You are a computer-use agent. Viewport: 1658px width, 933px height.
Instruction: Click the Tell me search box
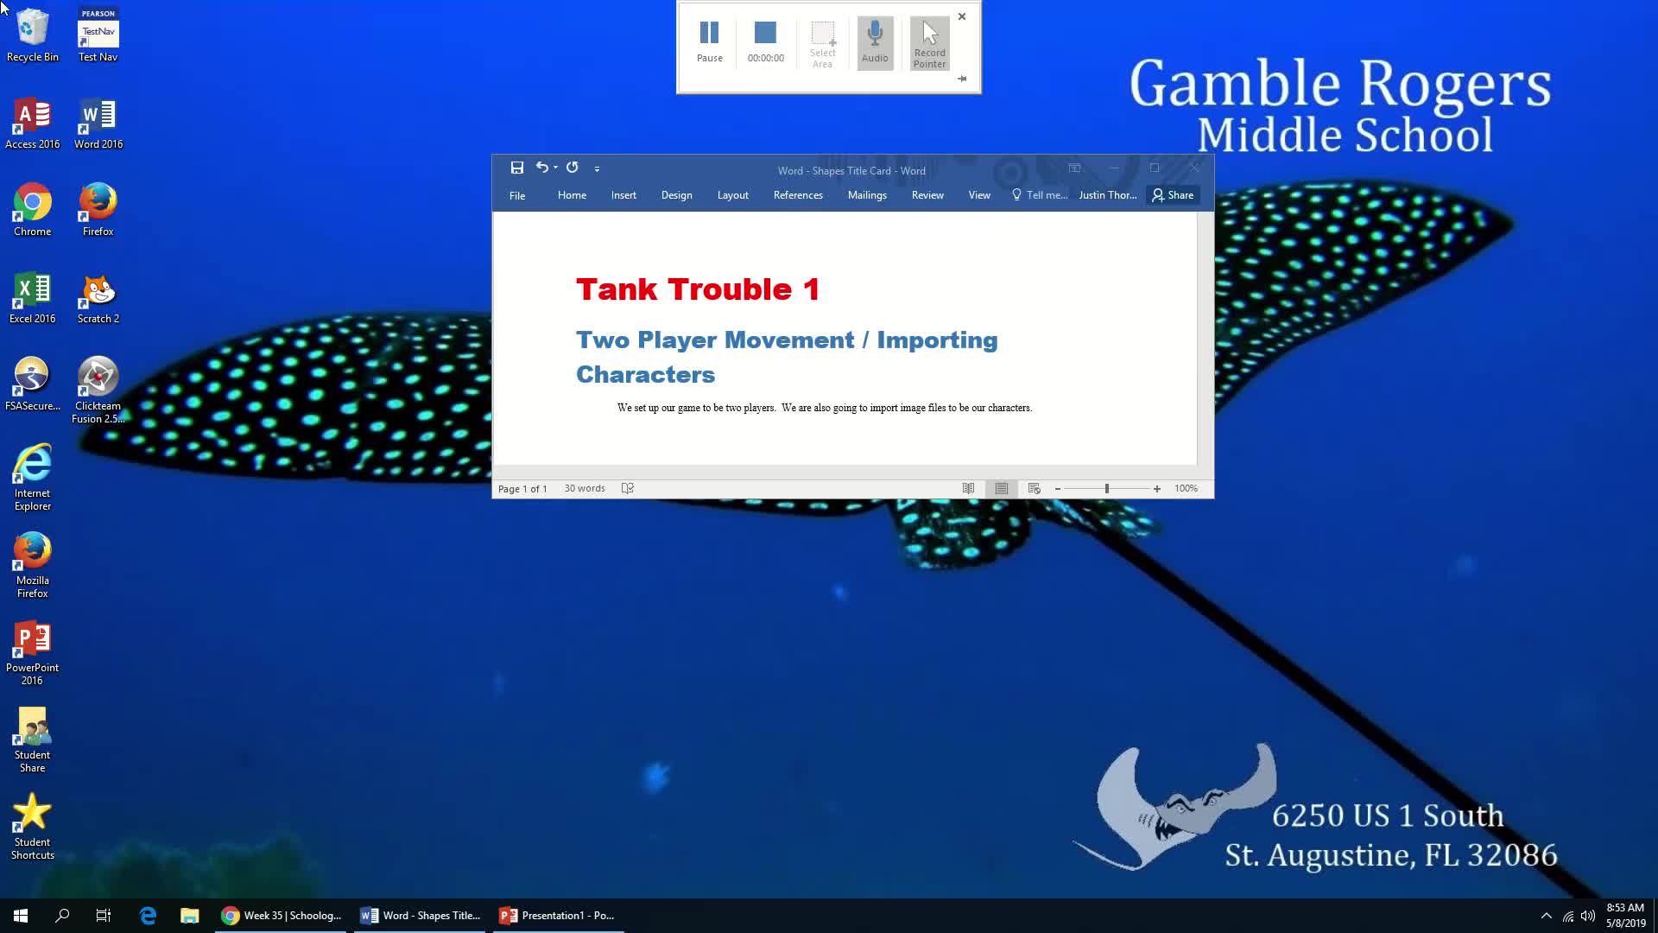click(x=1039, y=194)
